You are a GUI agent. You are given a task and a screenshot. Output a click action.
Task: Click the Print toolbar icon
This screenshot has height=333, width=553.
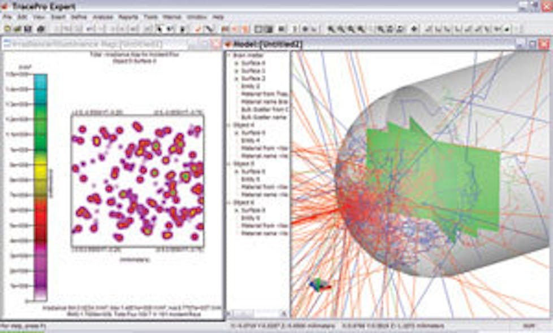point(41,29)
